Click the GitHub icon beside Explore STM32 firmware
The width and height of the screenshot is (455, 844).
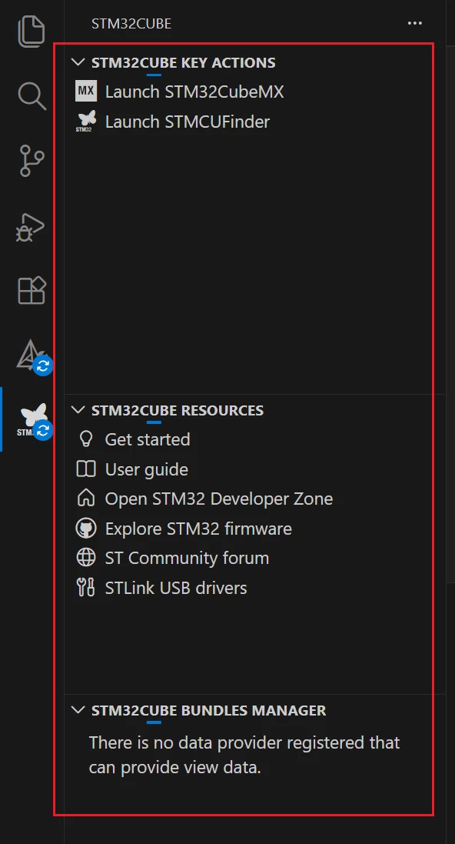pyautogui.click(x=86, y=529)
